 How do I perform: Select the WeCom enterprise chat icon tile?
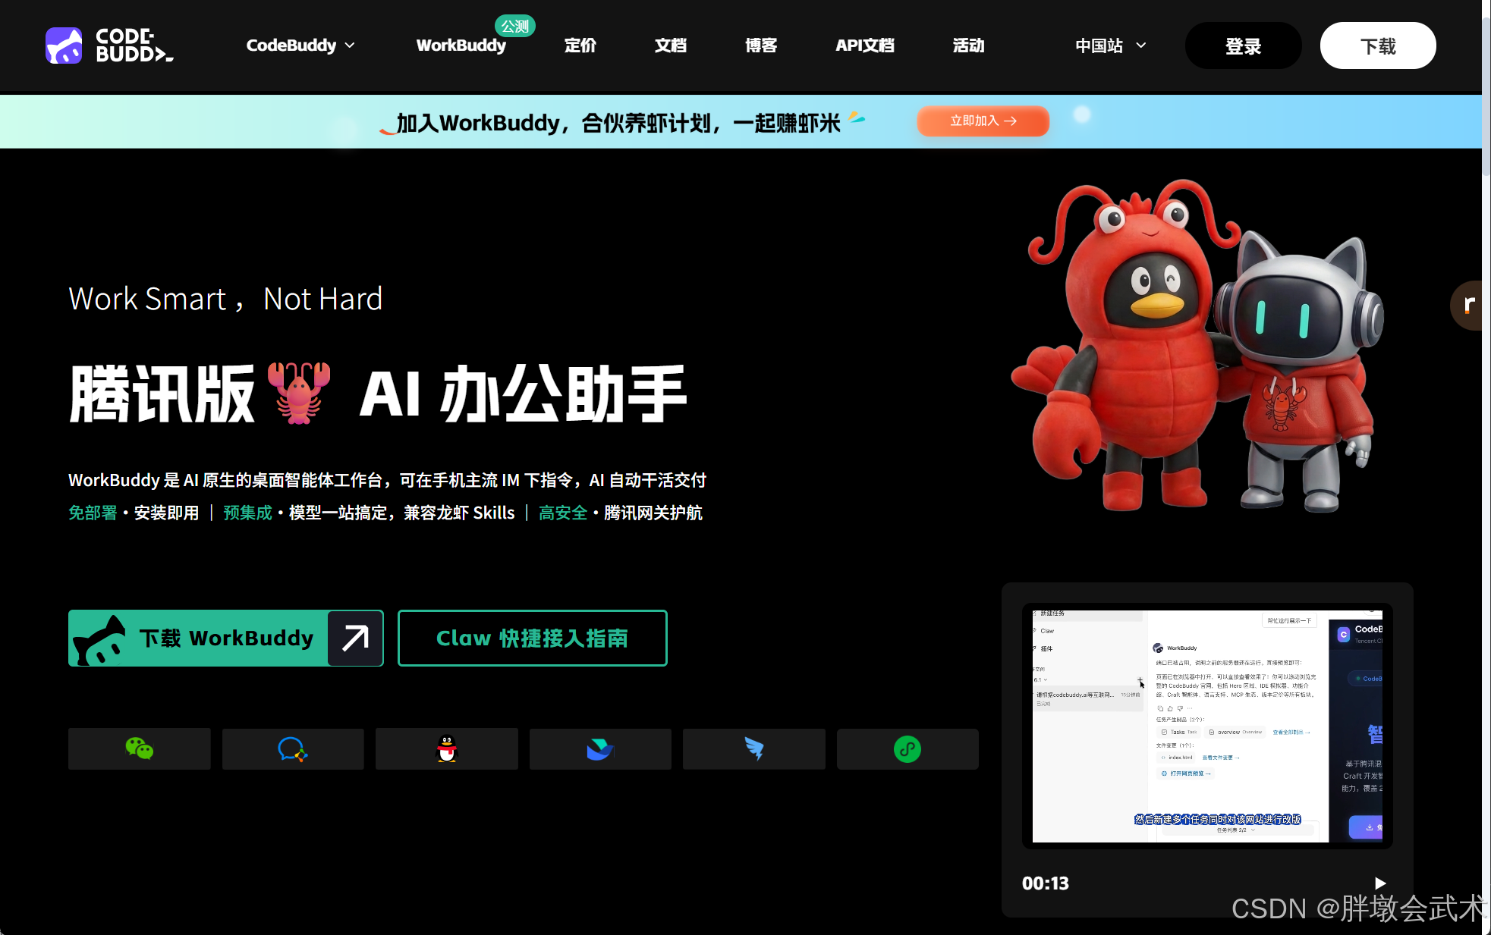pos(293,749)
